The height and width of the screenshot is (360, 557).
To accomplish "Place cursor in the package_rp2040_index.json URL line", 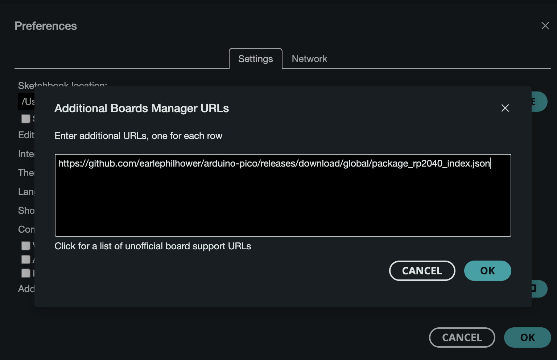I will point(274,163).
